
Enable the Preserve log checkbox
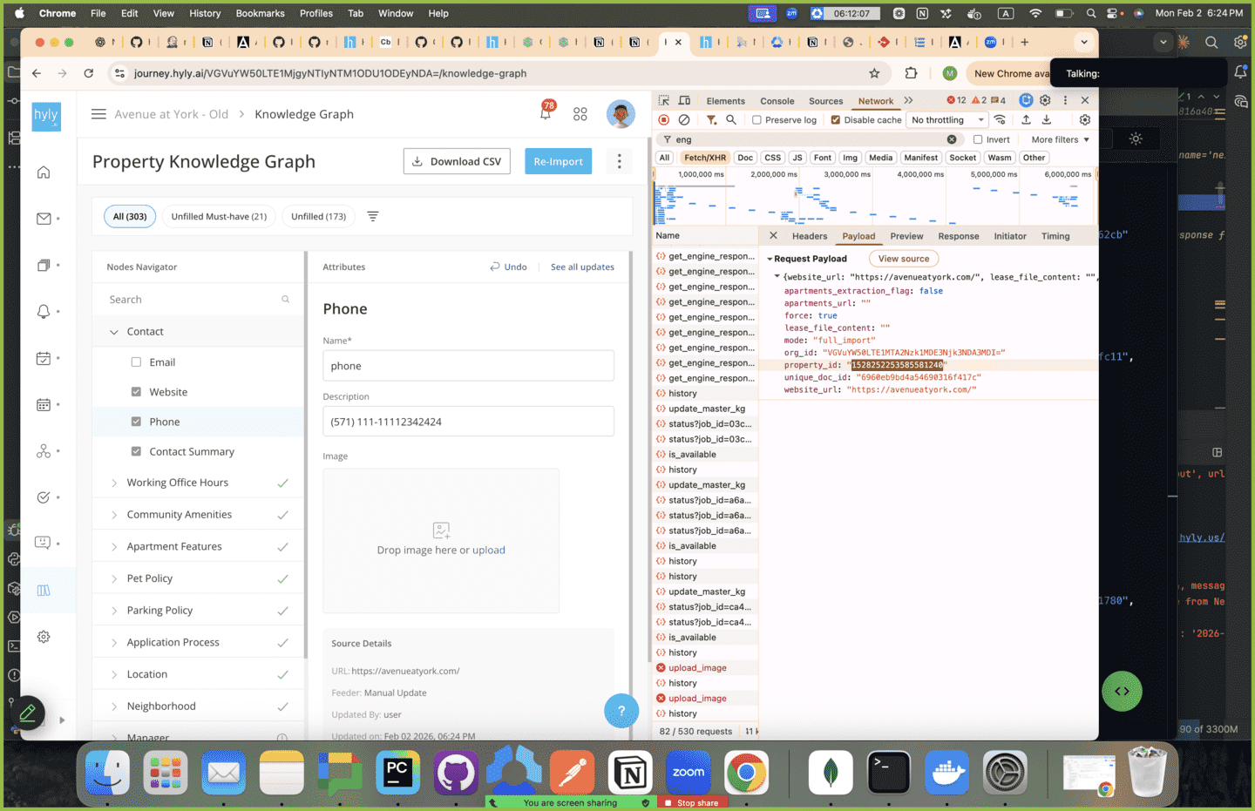coord(756,120)
